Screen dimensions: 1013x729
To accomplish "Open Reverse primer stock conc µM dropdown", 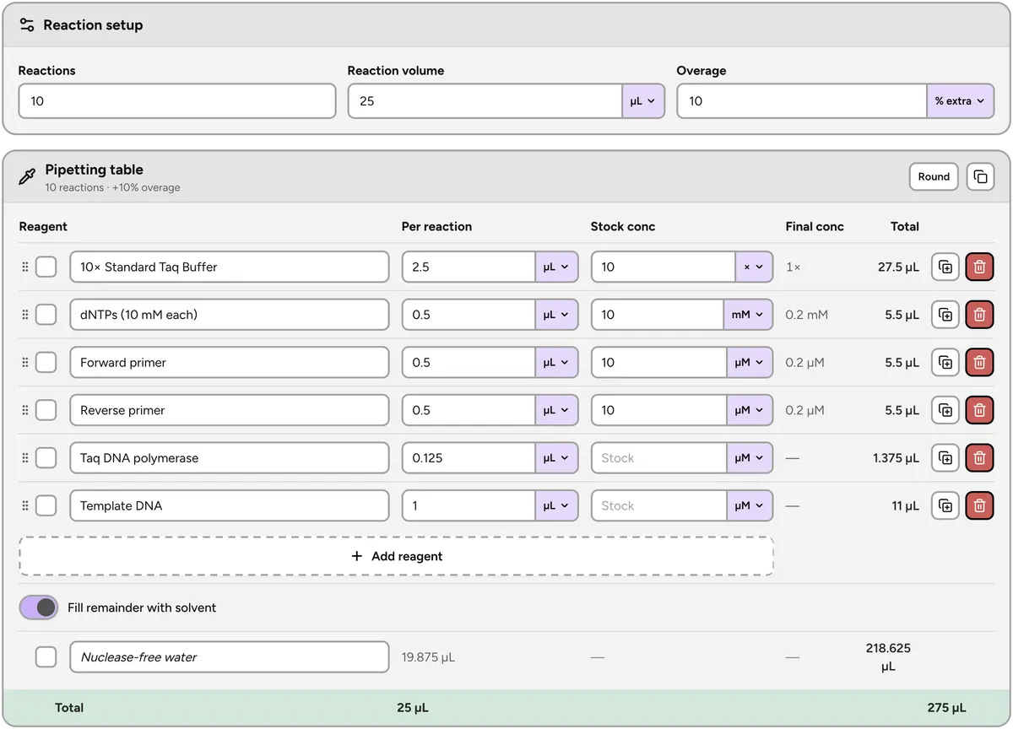I will [x=750, y=410].
